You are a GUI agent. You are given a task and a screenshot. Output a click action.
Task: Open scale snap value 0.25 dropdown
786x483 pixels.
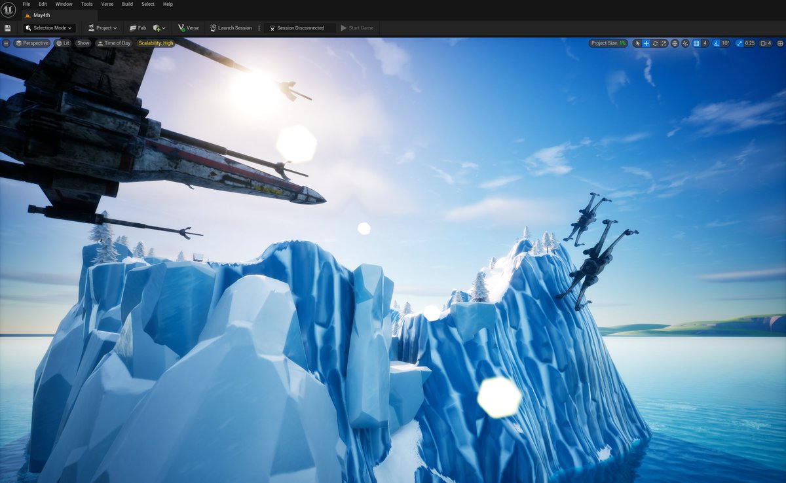coord(749,43)
